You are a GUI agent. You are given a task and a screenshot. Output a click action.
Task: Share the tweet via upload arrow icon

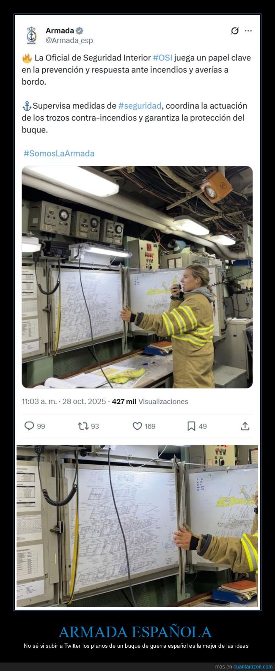(245, 426)
